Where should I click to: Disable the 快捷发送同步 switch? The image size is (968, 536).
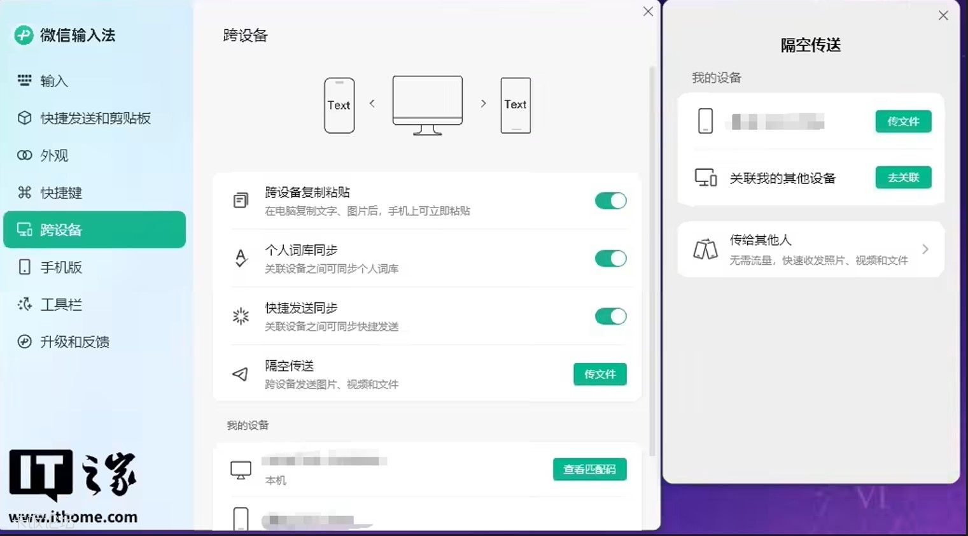tap(610, 316)
